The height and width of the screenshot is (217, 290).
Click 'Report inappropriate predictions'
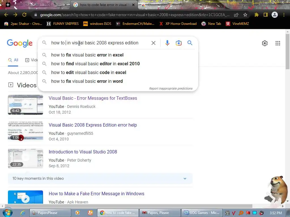[171, 88]
